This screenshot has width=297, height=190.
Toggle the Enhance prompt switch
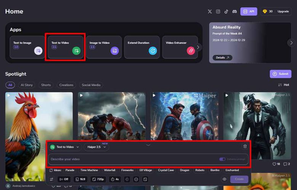pyautogui.click(x=222, y=159)
